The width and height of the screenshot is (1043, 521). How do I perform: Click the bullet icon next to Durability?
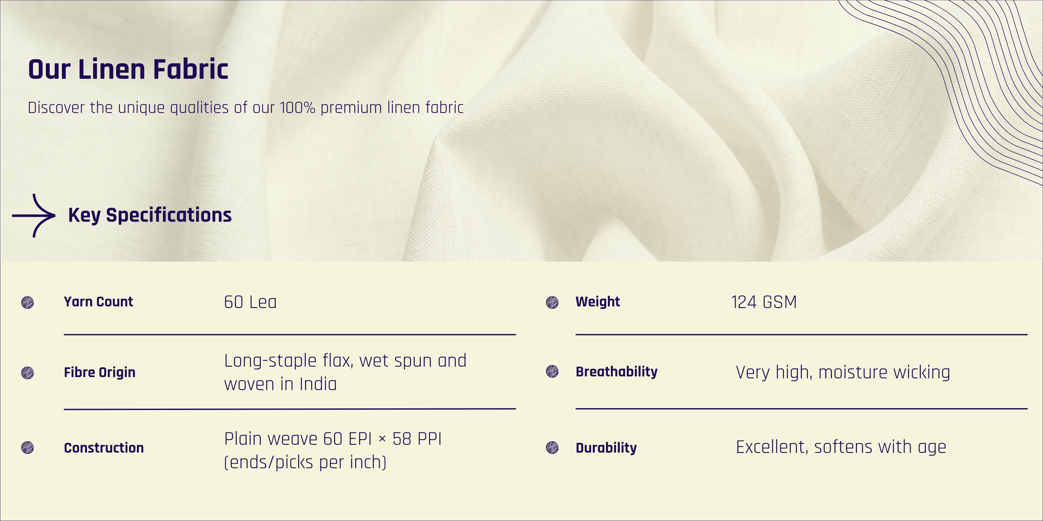[552, 447]
